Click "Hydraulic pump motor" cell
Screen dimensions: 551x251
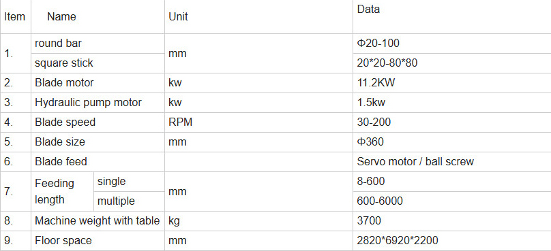tap(88, 102)
